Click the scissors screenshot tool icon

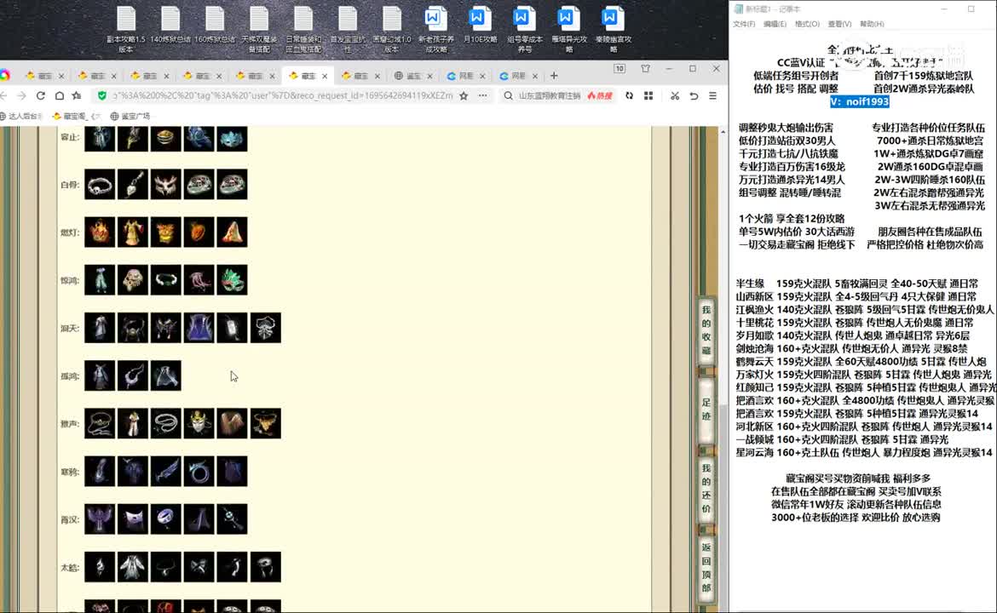[x=675, y=96]
